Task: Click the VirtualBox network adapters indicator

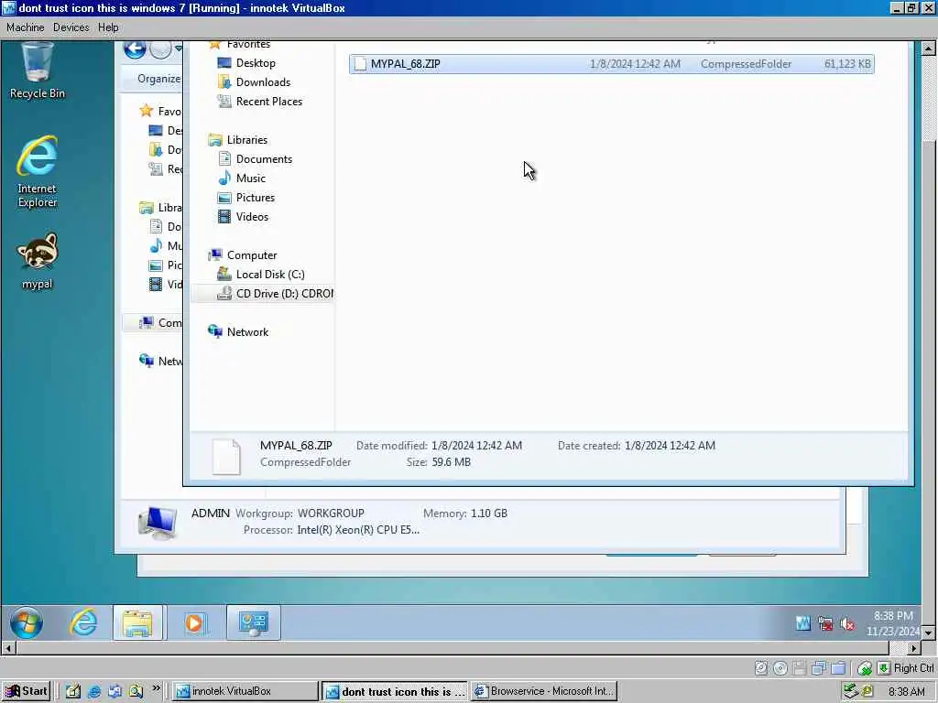Action: point(818,667)
